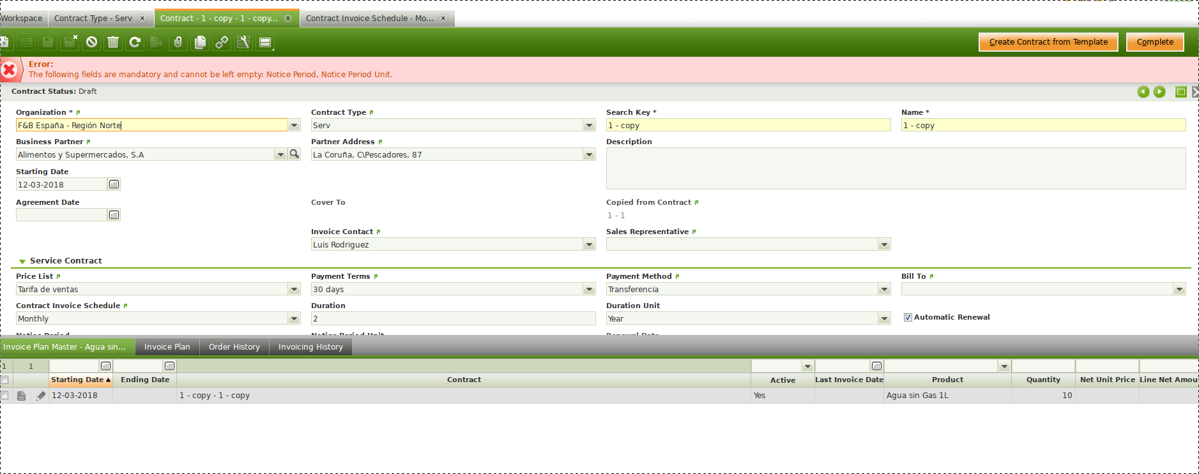This screenshot has width=1199, height=474.
Task: Open the Price List dropdown
Action: (294, 289)
